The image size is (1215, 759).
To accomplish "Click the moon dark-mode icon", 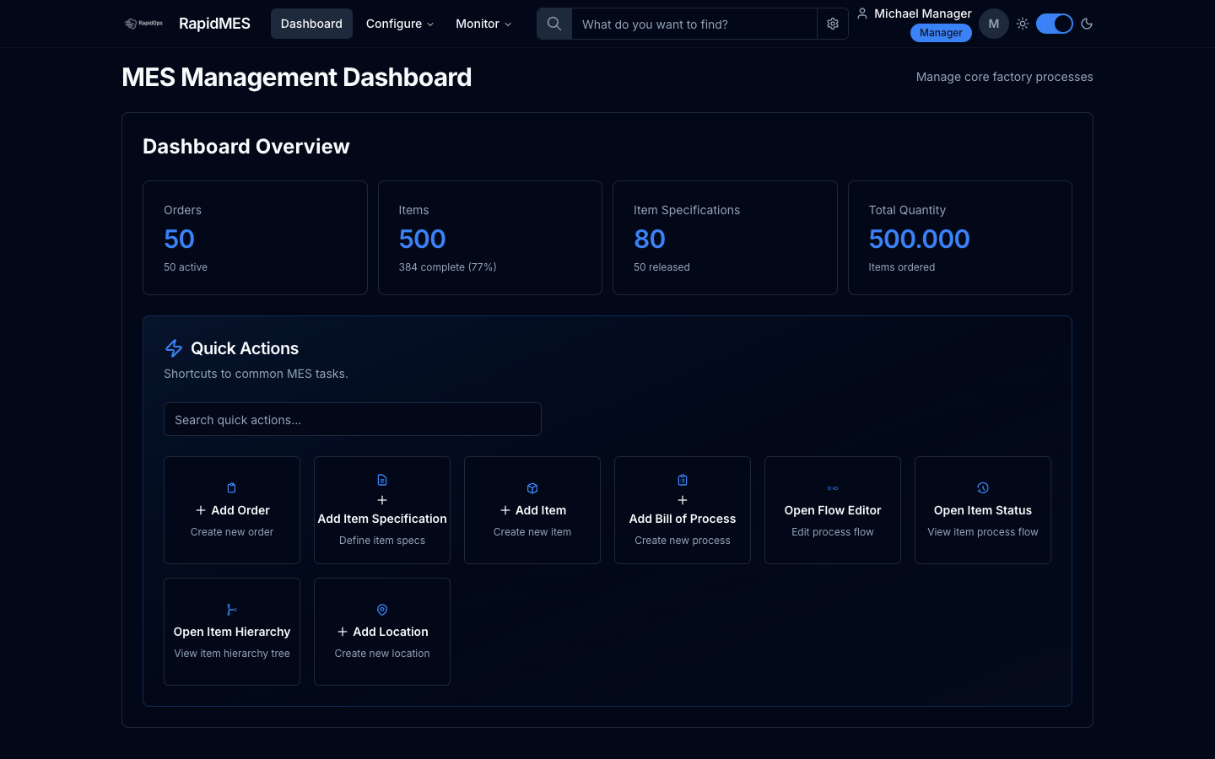I will (x=1087, y=24).
